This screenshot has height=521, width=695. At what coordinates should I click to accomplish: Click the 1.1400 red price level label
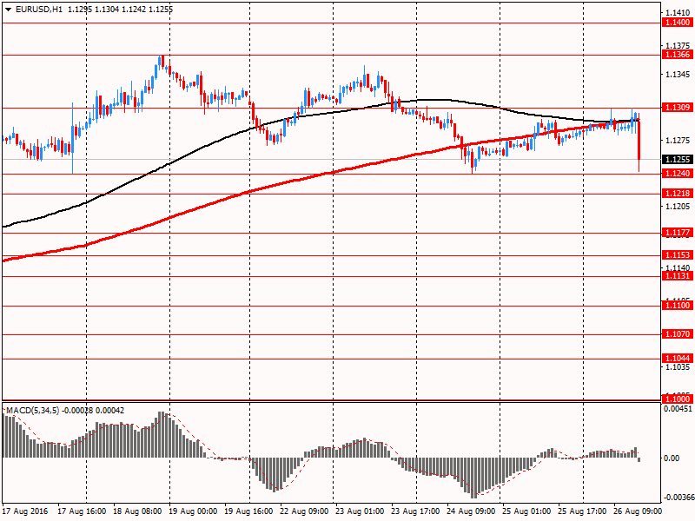pyautogui.click(x=677, y=23)
